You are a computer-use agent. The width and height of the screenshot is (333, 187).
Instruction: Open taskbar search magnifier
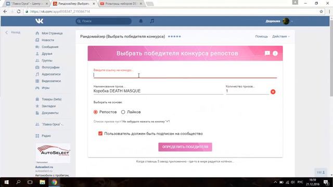(19, 182)
